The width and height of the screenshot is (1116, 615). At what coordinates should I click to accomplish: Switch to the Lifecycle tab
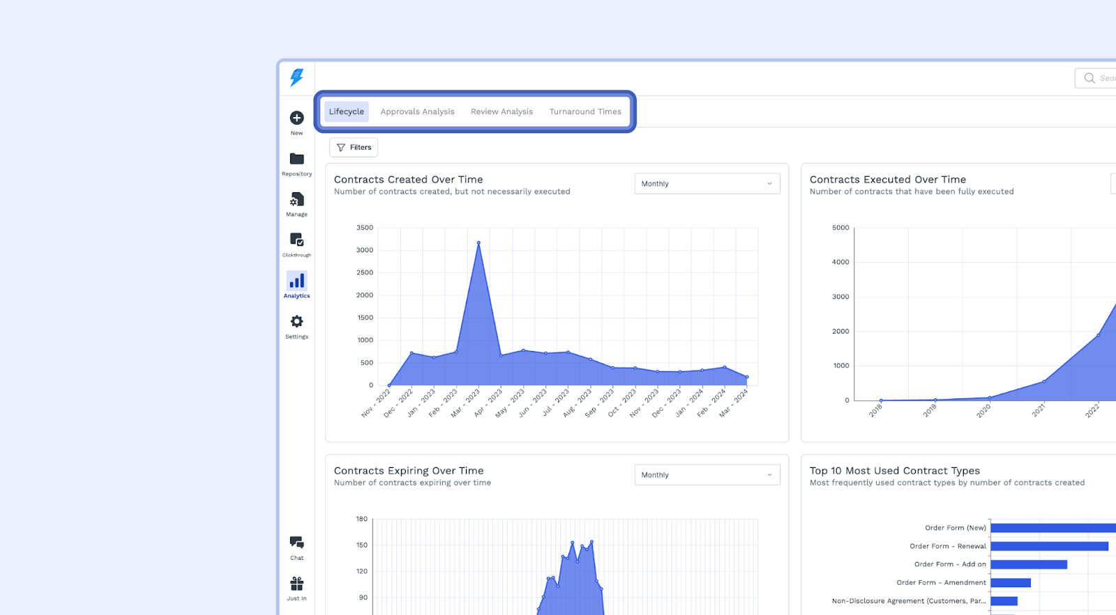(x=346, y=111)
